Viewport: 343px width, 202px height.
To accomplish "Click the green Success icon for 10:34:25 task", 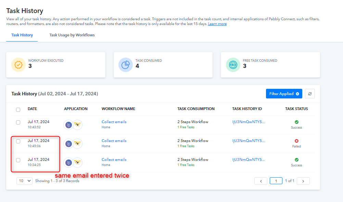I will (297, 160).
